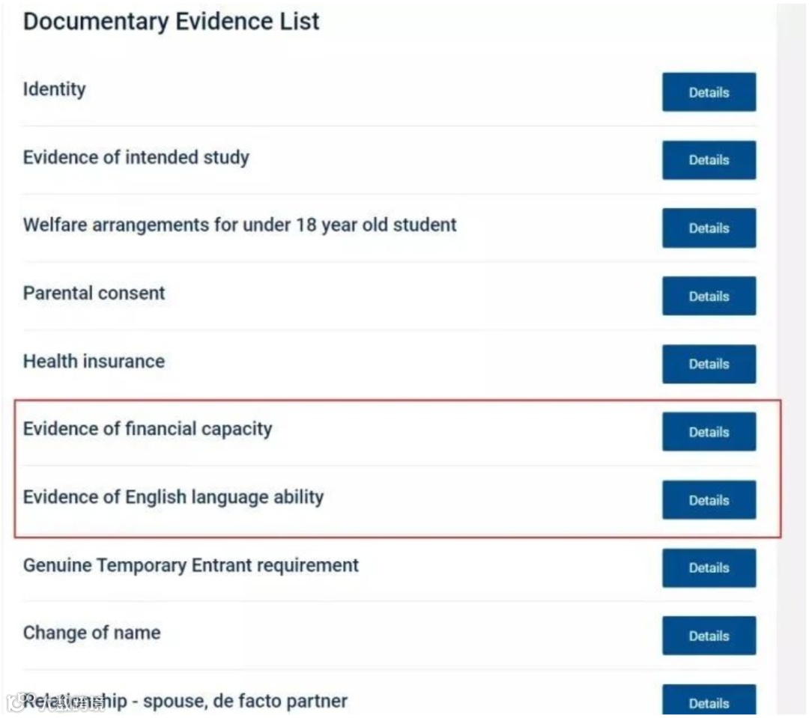The height and width of the screenshot is (718, 809).
Task: Click the Genuine Temporary Entrant requirement label
Action: click(x=191, y=565)
